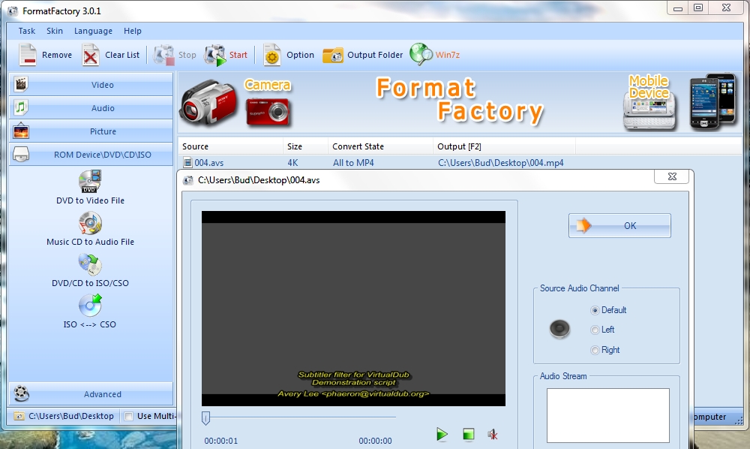750x449 pixels.
Task: Click the Stop conversion icon
Action: click(164, 55)
